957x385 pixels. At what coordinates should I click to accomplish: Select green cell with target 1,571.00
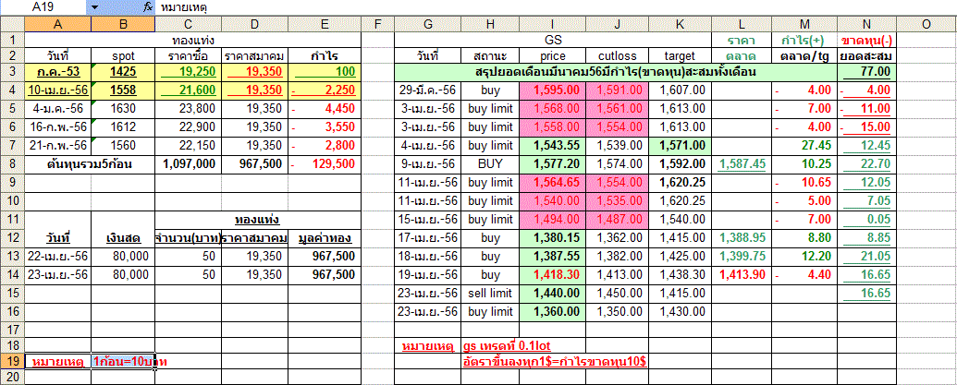679,146
